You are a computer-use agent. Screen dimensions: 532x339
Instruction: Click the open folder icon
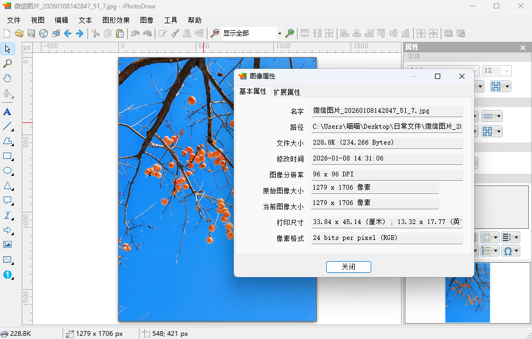point(19,33)
